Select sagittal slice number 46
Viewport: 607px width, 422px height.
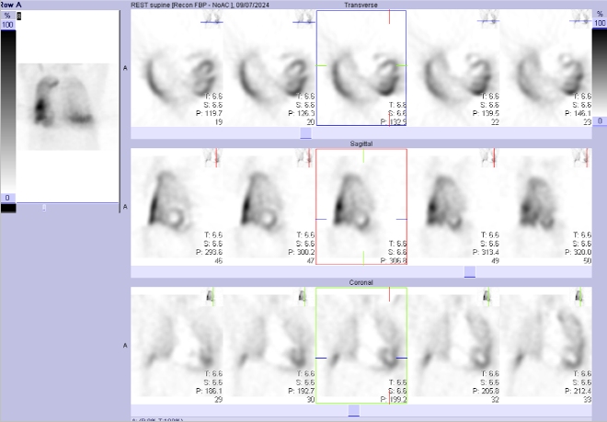pos(178,207)
